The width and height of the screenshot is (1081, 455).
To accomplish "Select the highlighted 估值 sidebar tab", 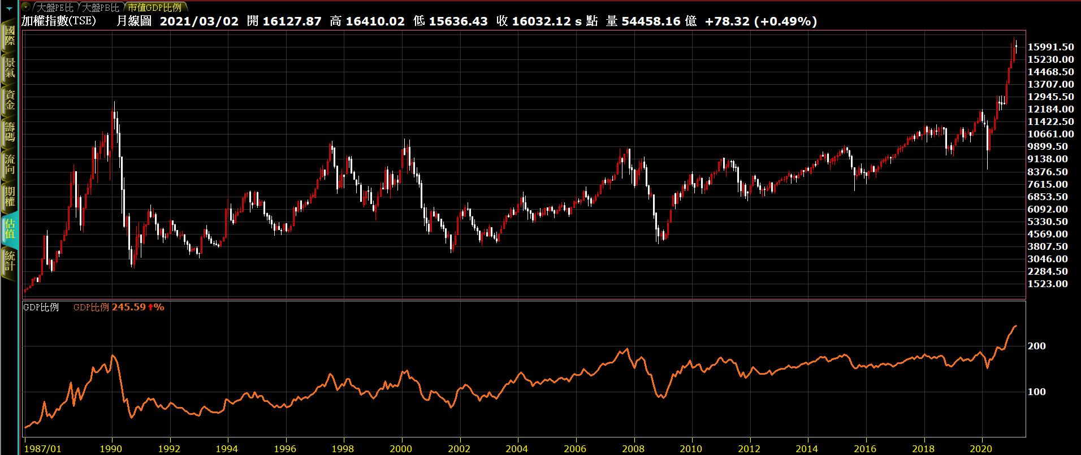I will (x=10, y=229).
